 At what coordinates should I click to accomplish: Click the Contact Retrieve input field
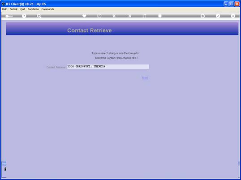pyautogui.click(x=108, y=67)
